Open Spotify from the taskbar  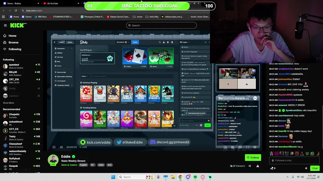195,177
